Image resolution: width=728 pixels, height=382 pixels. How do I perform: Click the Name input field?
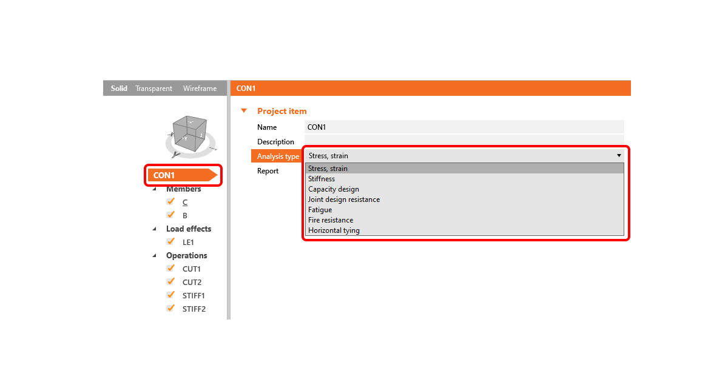point(464,127)
